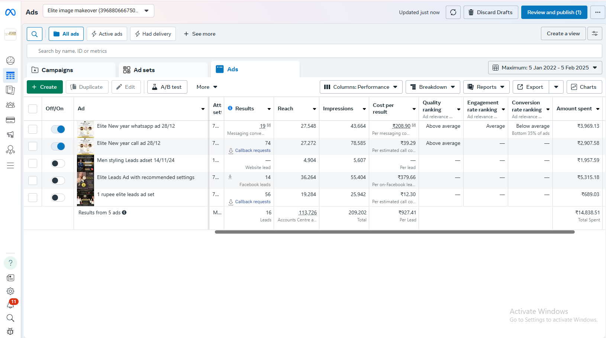Click the refresh icon beside Updated just now
This screenshot has height=338, width=606.
[x=453, y=12]
